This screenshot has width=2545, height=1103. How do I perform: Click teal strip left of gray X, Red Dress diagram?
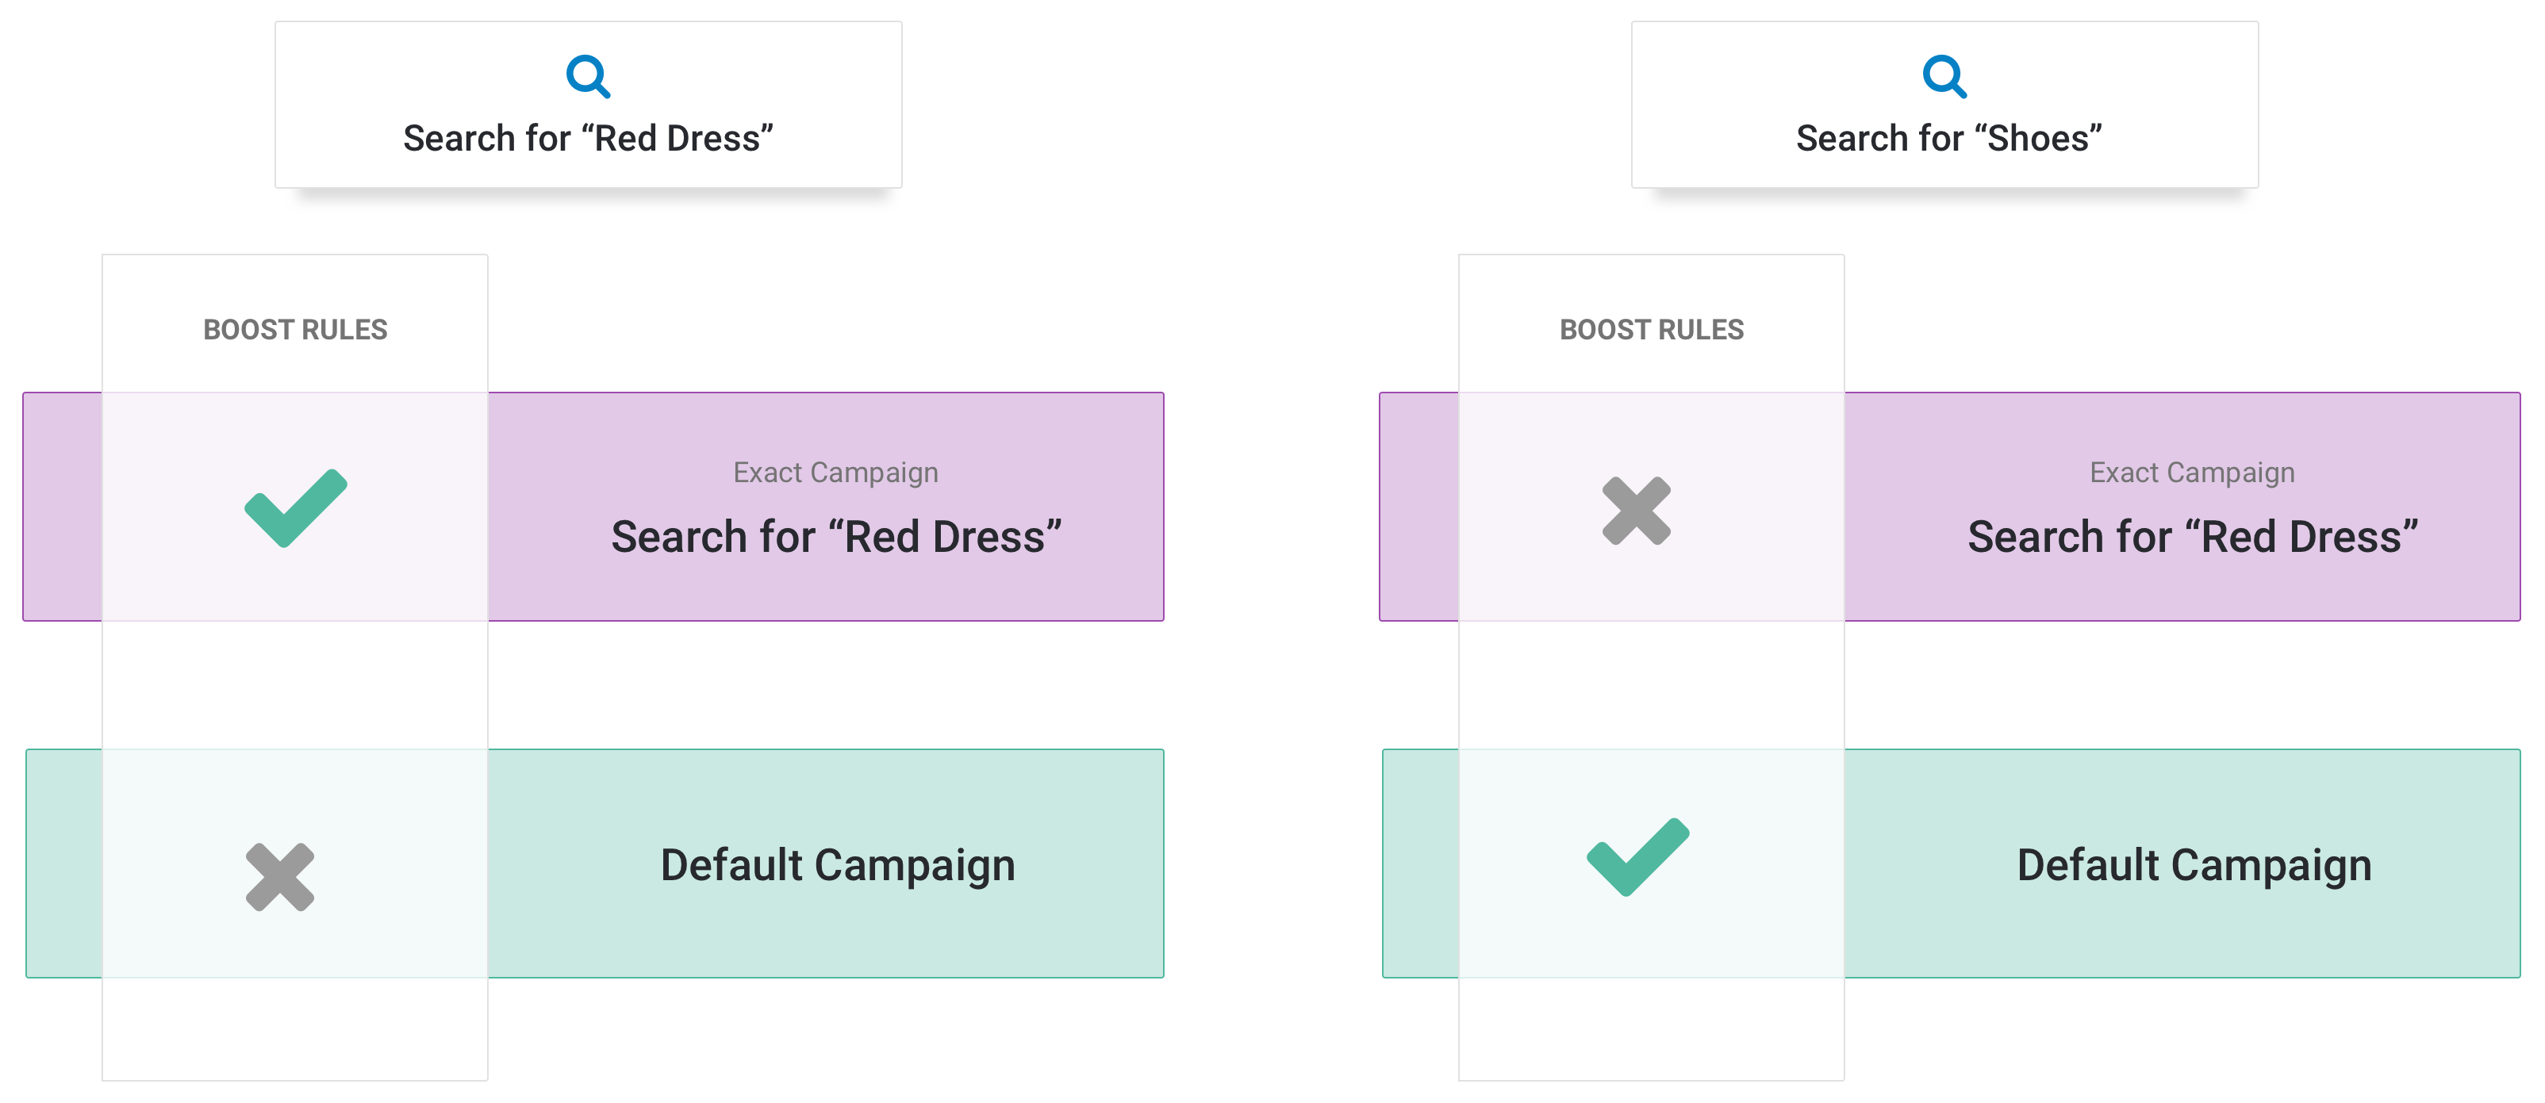(x=64, y=863)
